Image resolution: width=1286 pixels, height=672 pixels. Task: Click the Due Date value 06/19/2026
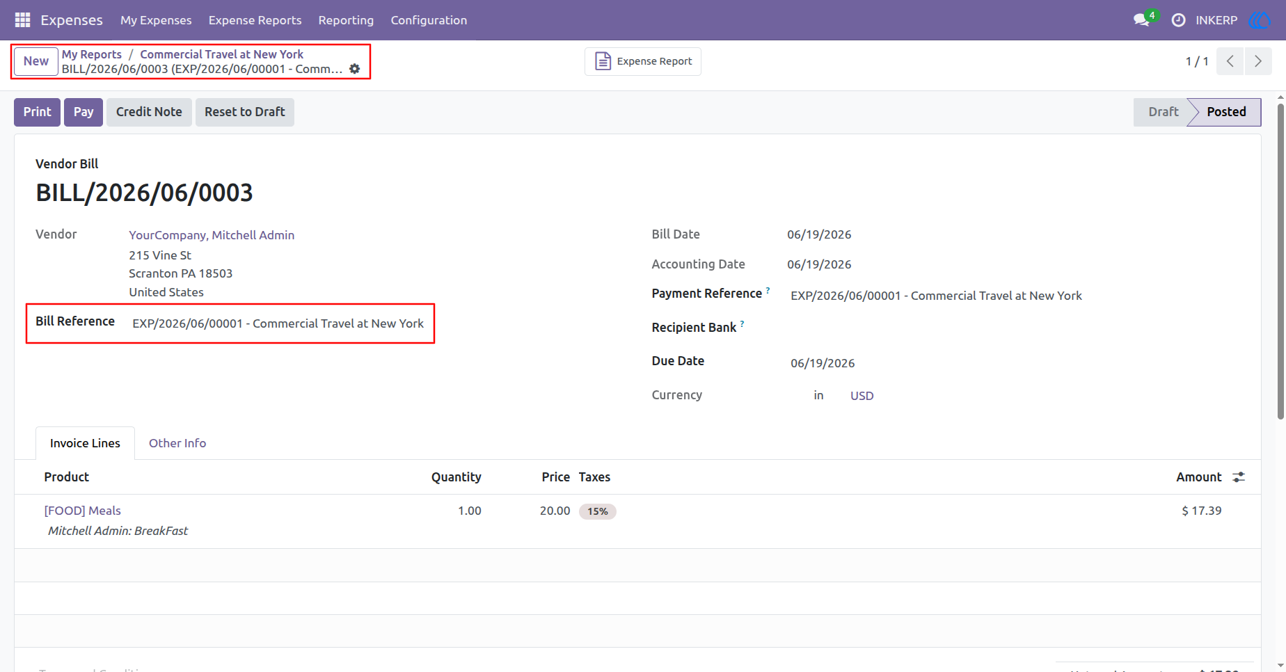(x=823, y=363)
